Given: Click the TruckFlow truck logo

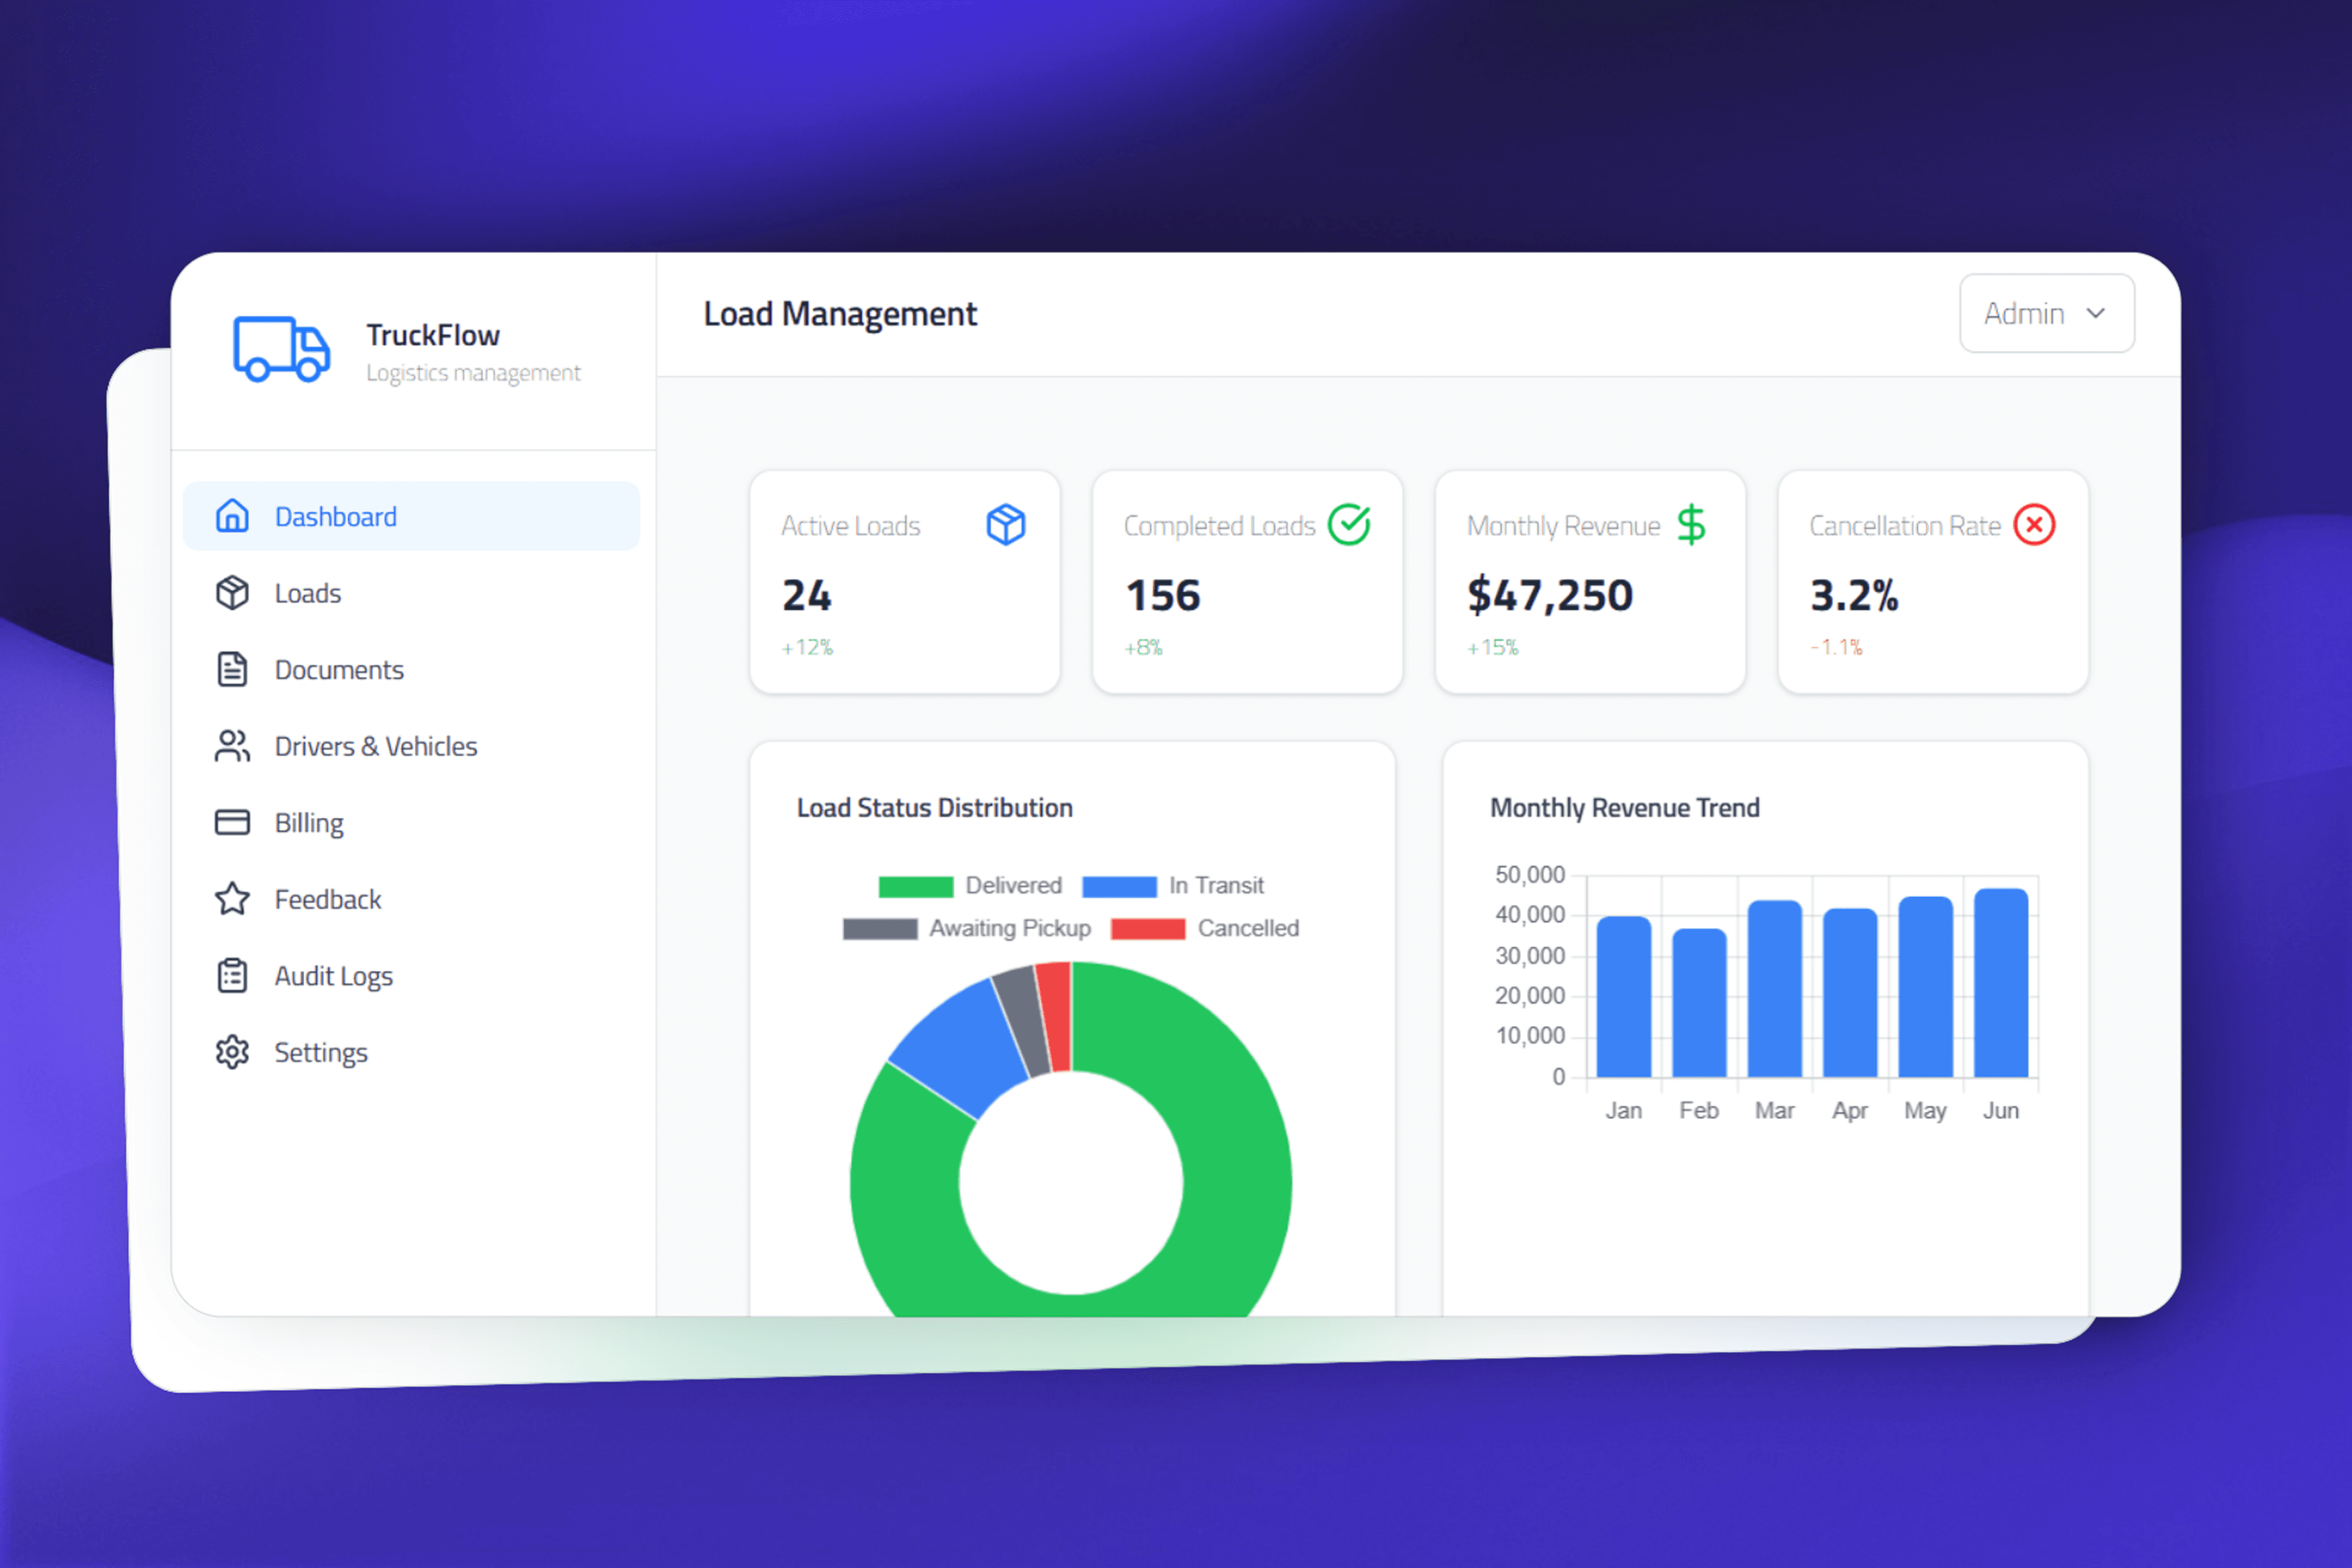Looking at the screenshot, I should [x=281, y=350].
